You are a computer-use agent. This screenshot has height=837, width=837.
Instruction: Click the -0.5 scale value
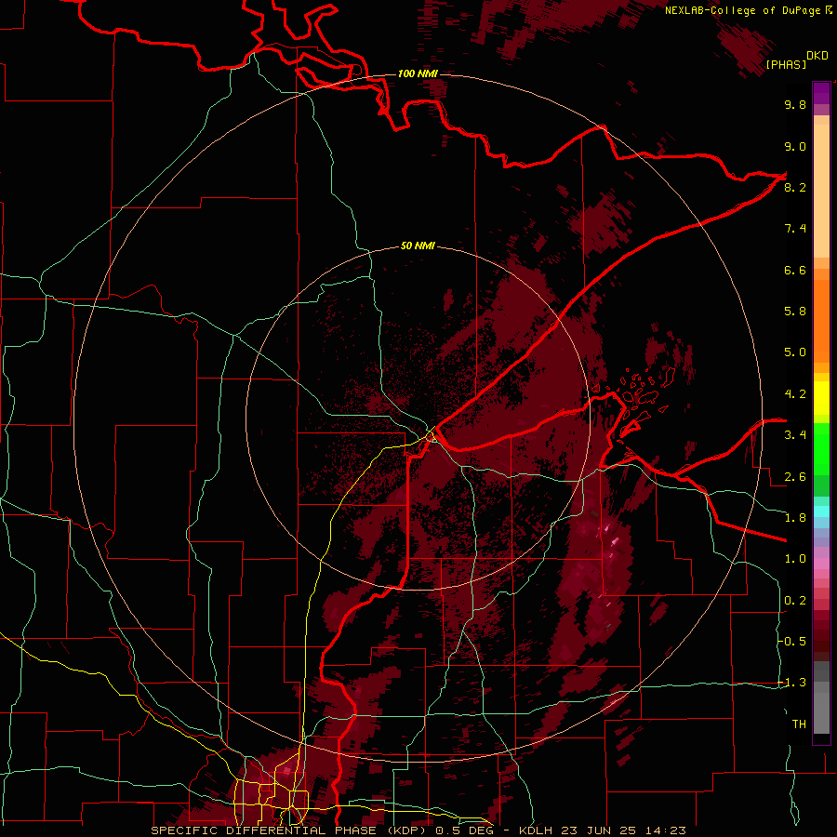click(792, 642)
